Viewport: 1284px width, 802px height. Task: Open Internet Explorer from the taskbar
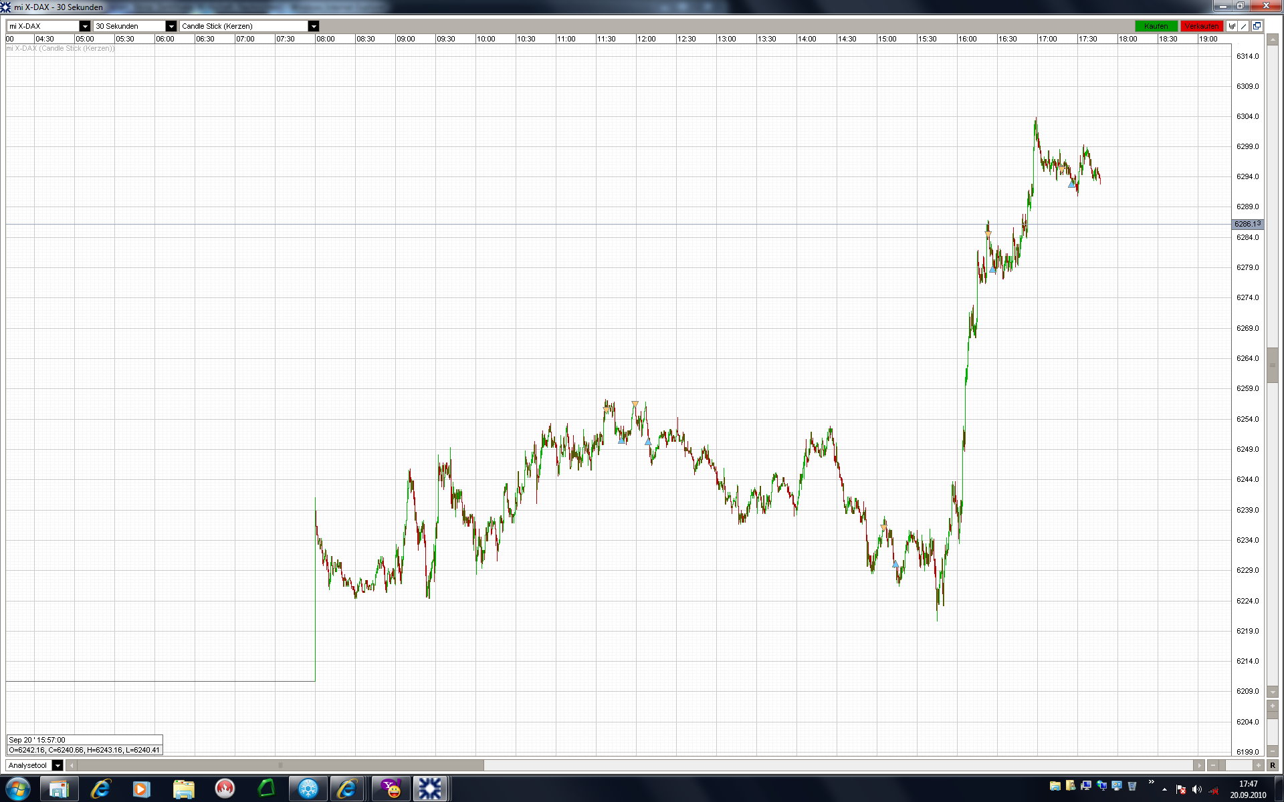click(100, 789)
